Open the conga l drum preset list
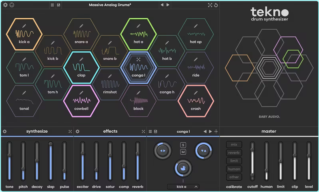This screenshot has height=192, width=319. [150, 131]
